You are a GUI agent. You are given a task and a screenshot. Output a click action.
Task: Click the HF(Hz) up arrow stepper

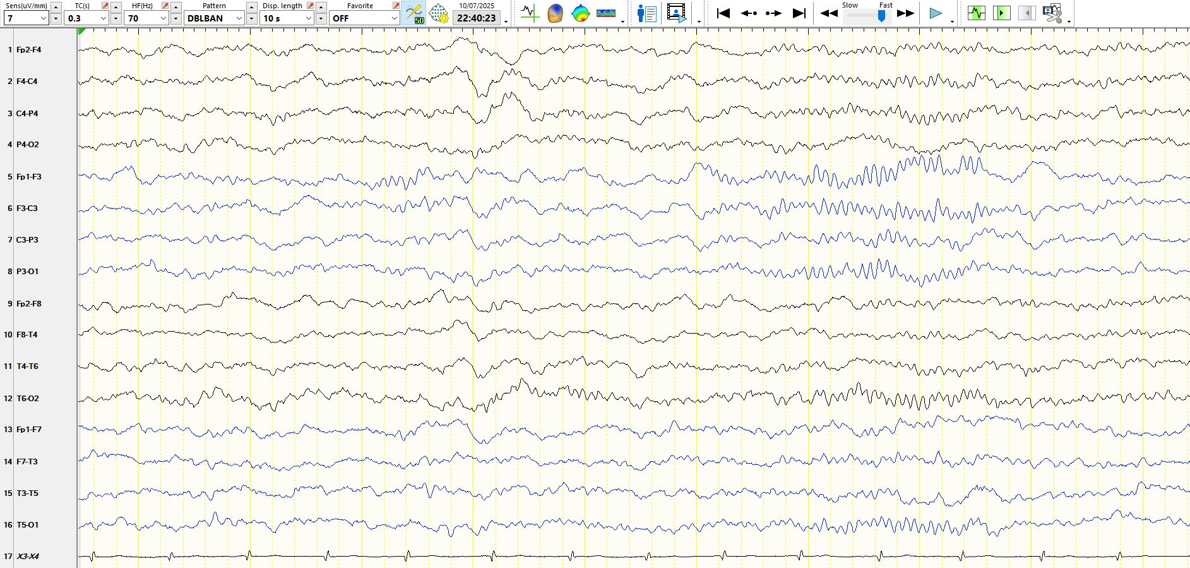click(x=176, y=7)
